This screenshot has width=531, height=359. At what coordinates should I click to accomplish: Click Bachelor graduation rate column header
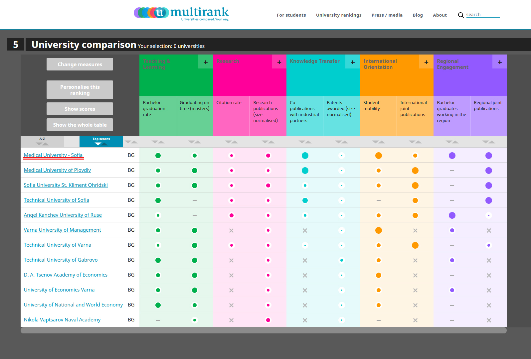tap(158, 116)
